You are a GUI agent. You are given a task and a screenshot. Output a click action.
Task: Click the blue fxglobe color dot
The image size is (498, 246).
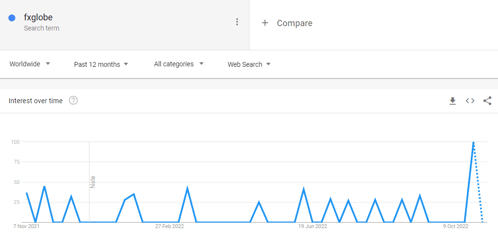(x=12, y=18)
